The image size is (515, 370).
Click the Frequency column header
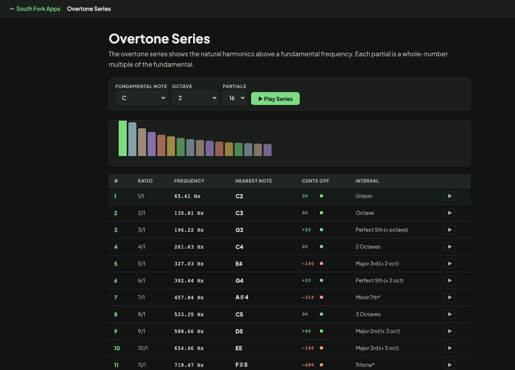coord(189,181)
